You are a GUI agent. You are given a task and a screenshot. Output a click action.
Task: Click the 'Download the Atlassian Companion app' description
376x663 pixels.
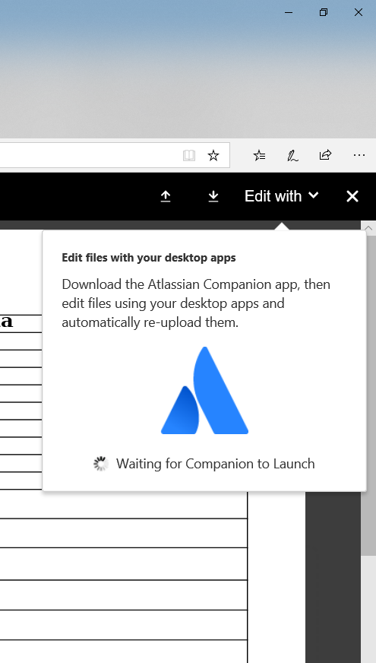[x=196, y=303]
